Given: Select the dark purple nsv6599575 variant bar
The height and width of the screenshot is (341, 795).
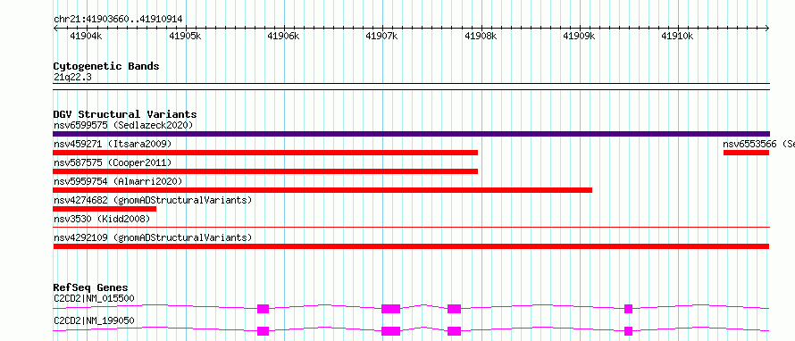Looking at the screenshot, I should click(411, 134).
